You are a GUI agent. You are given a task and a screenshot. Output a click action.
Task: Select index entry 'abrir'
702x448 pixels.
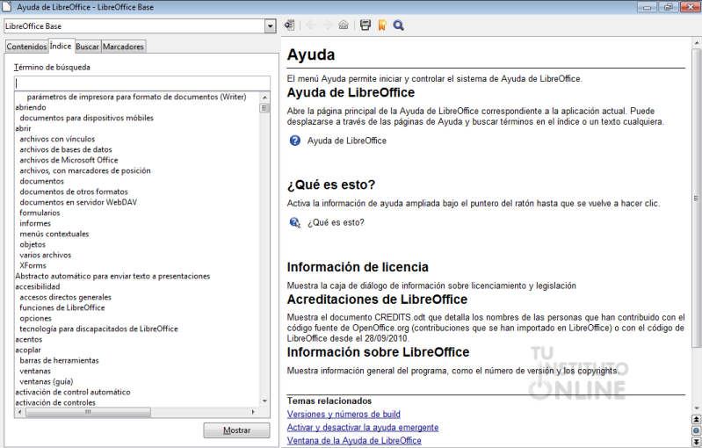23,128
